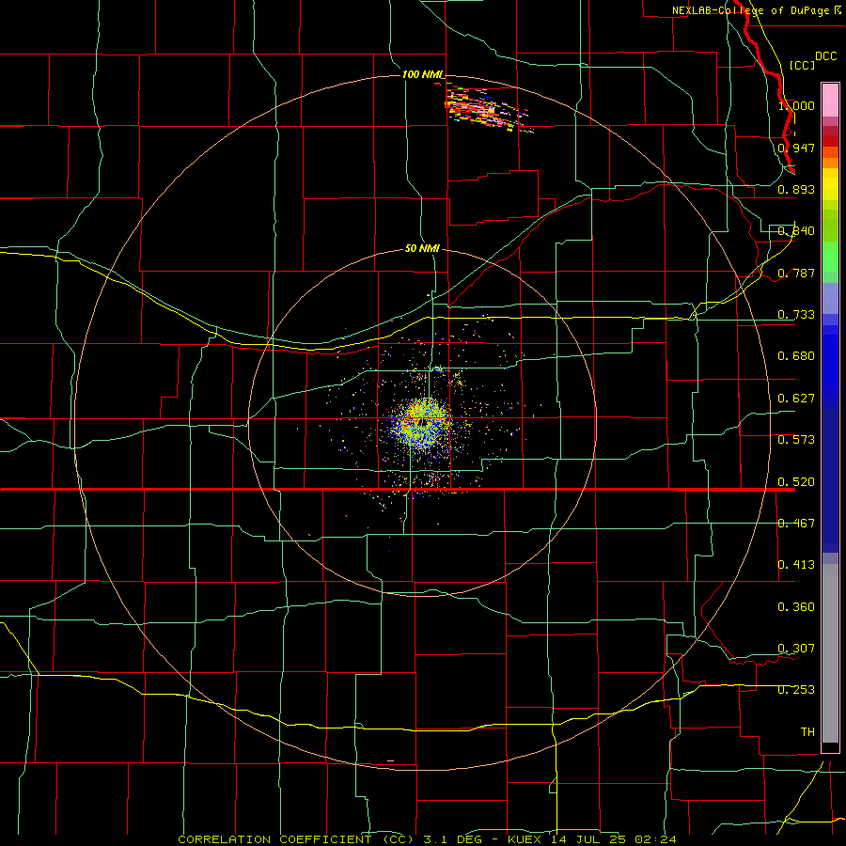Pick the red swatch on the color bar
The width and height of the screenshot is (846, 846).
click(x=830, y=141)
